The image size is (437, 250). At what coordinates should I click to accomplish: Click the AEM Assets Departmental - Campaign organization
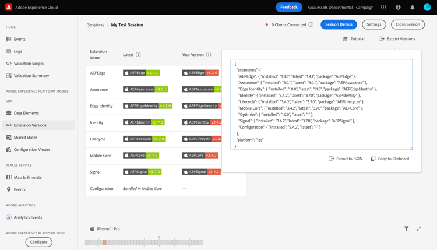click(x=340, y=8)
